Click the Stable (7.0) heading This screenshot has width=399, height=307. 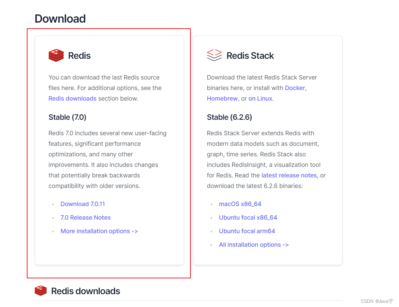pyautogui.click(x=67, y=117)
